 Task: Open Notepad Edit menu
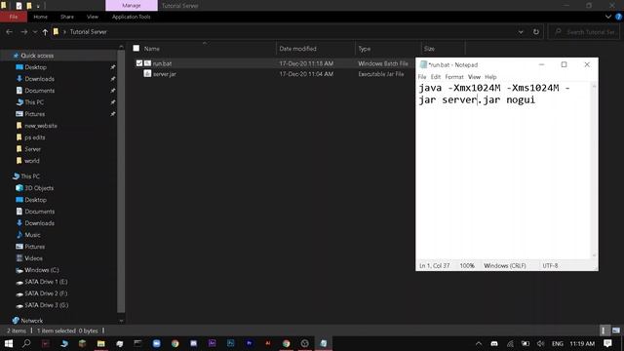[x=436, y=77]
